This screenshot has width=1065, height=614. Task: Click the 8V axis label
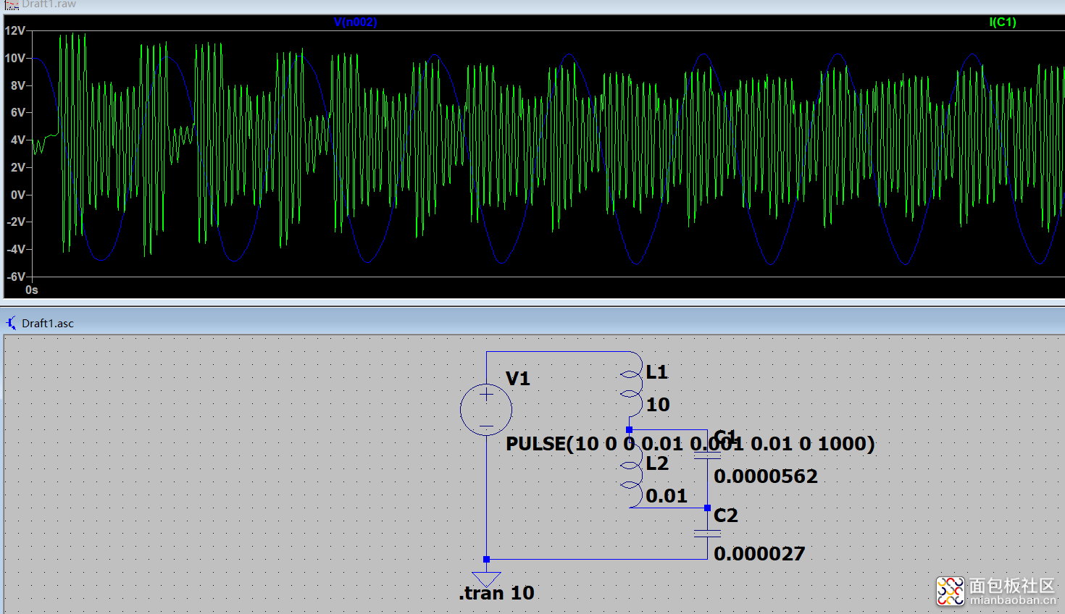point(18,85)
